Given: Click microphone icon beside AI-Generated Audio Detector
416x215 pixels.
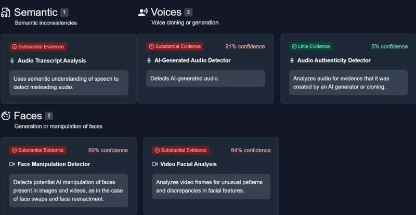Looking at the screenshot, I should coord(149,60).
